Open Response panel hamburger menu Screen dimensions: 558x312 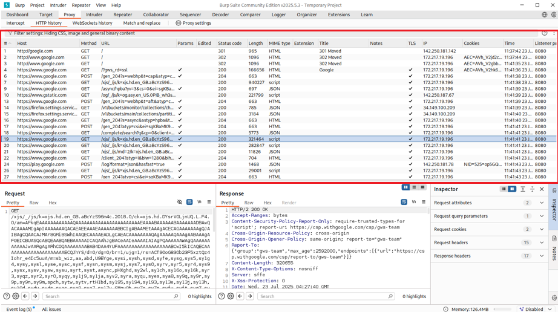[x=424, y=202]
